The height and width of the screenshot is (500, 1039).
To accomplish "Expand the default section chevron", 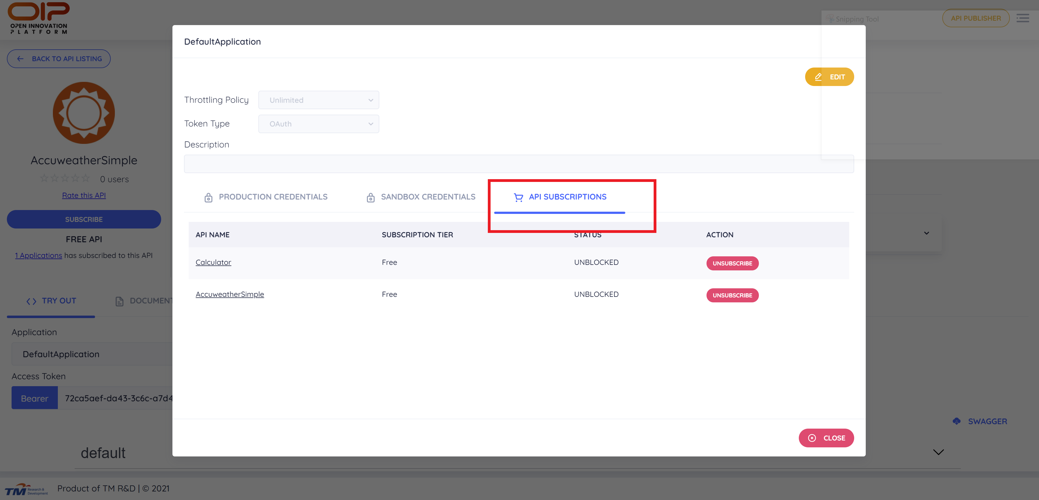I will [x=938, y=452].
